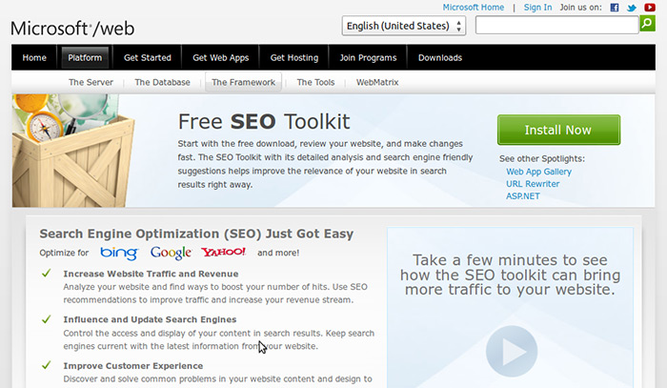Open the Downloads menu item

[x=439, y=58]
